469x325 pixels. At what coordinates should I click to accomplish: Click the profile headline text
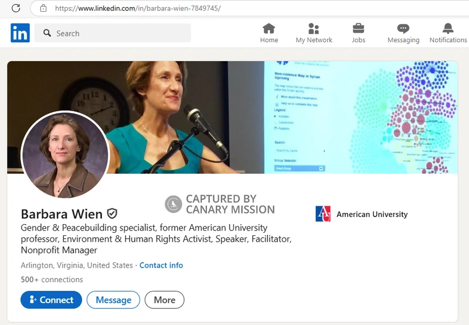pos(156,239)
